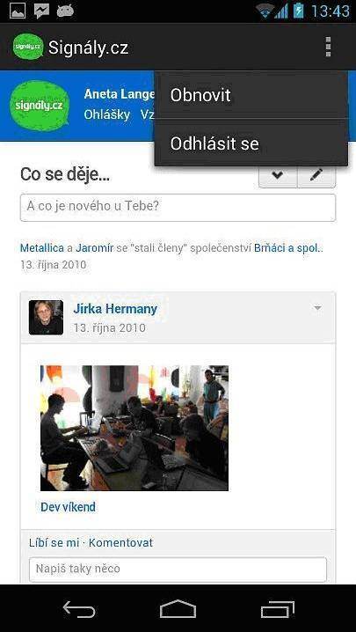Tap the pencil edit icon button

click(x=316, y=175)
